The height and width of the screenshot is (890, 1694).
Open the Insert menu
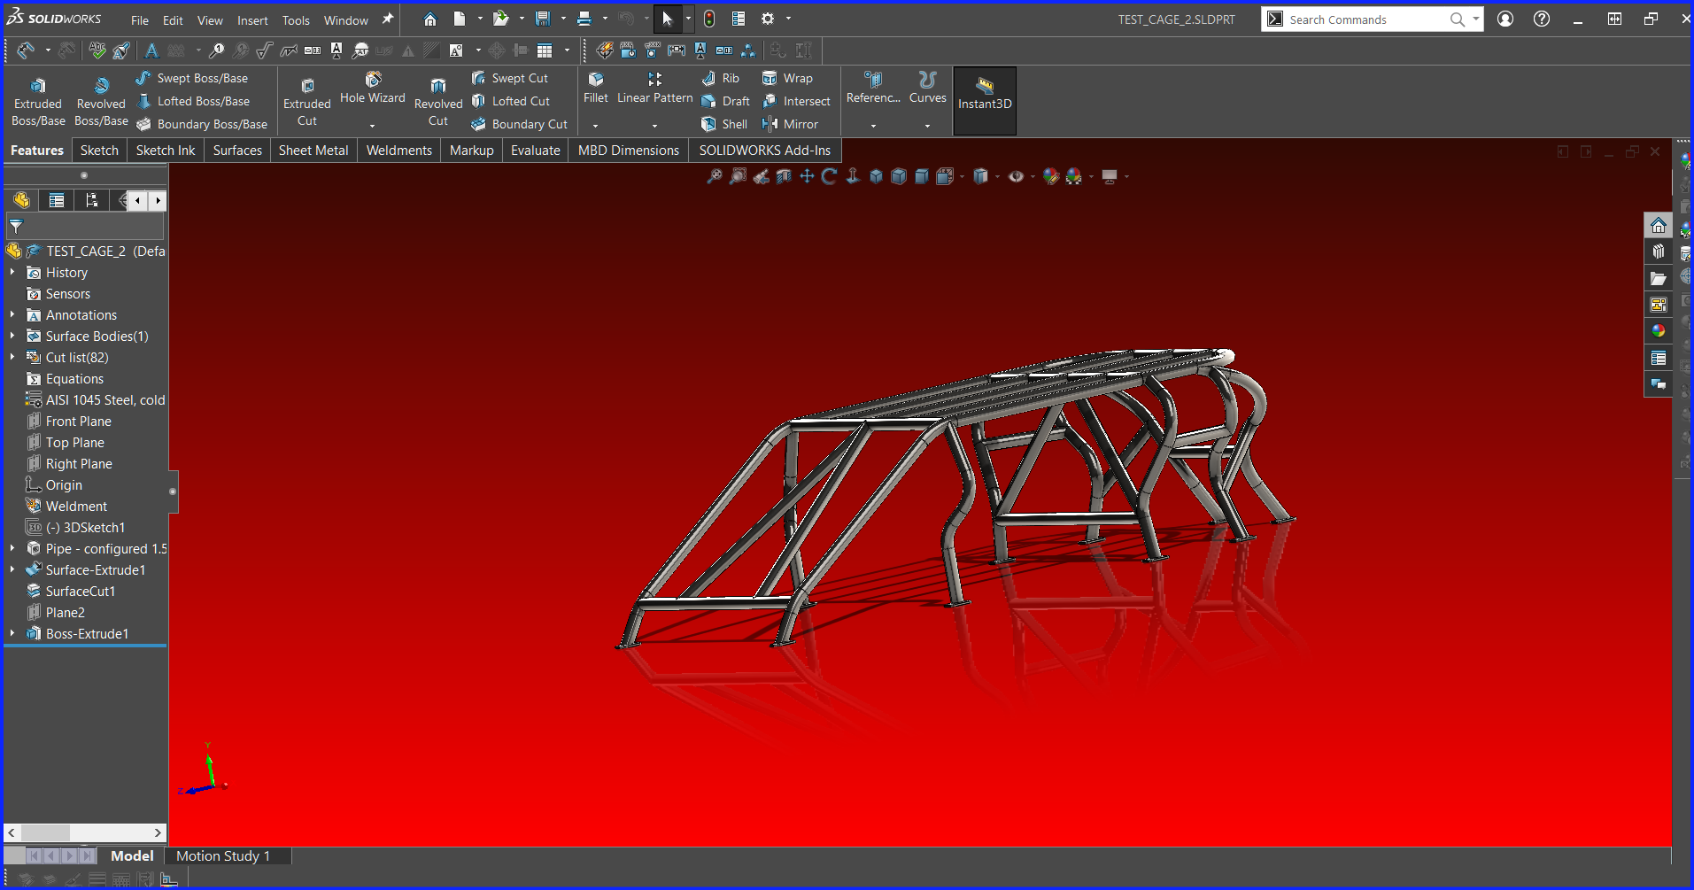click(x=252, y=19)
